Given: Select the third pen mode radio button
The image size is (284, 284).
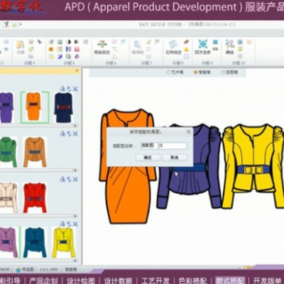Looking at the screenshot, I should pyautogui.click(x=223, y=72).
